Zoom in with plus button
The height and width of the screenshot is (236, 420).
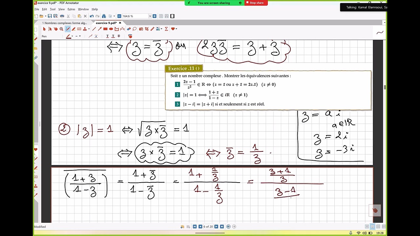tap(155, 16)
